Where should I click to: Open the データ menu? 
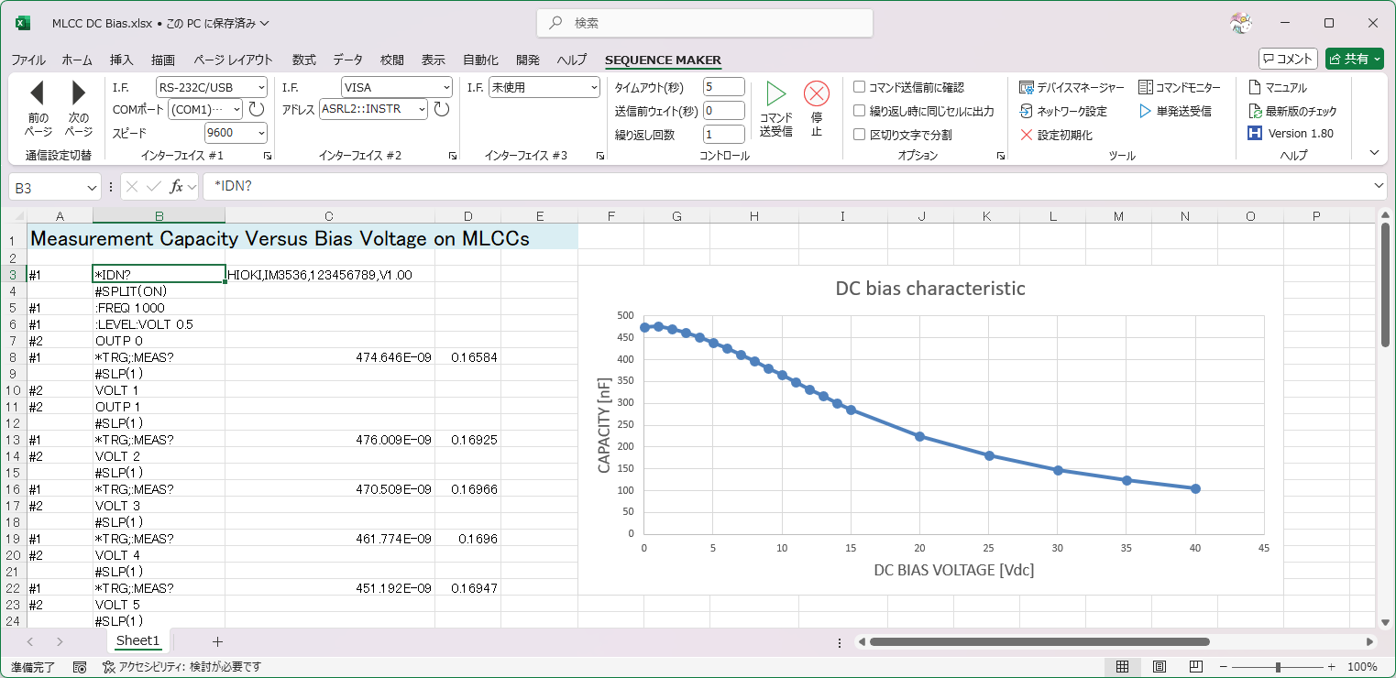347,60
